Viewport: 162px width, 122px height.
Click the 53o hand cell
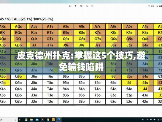(x=129, y=95)
